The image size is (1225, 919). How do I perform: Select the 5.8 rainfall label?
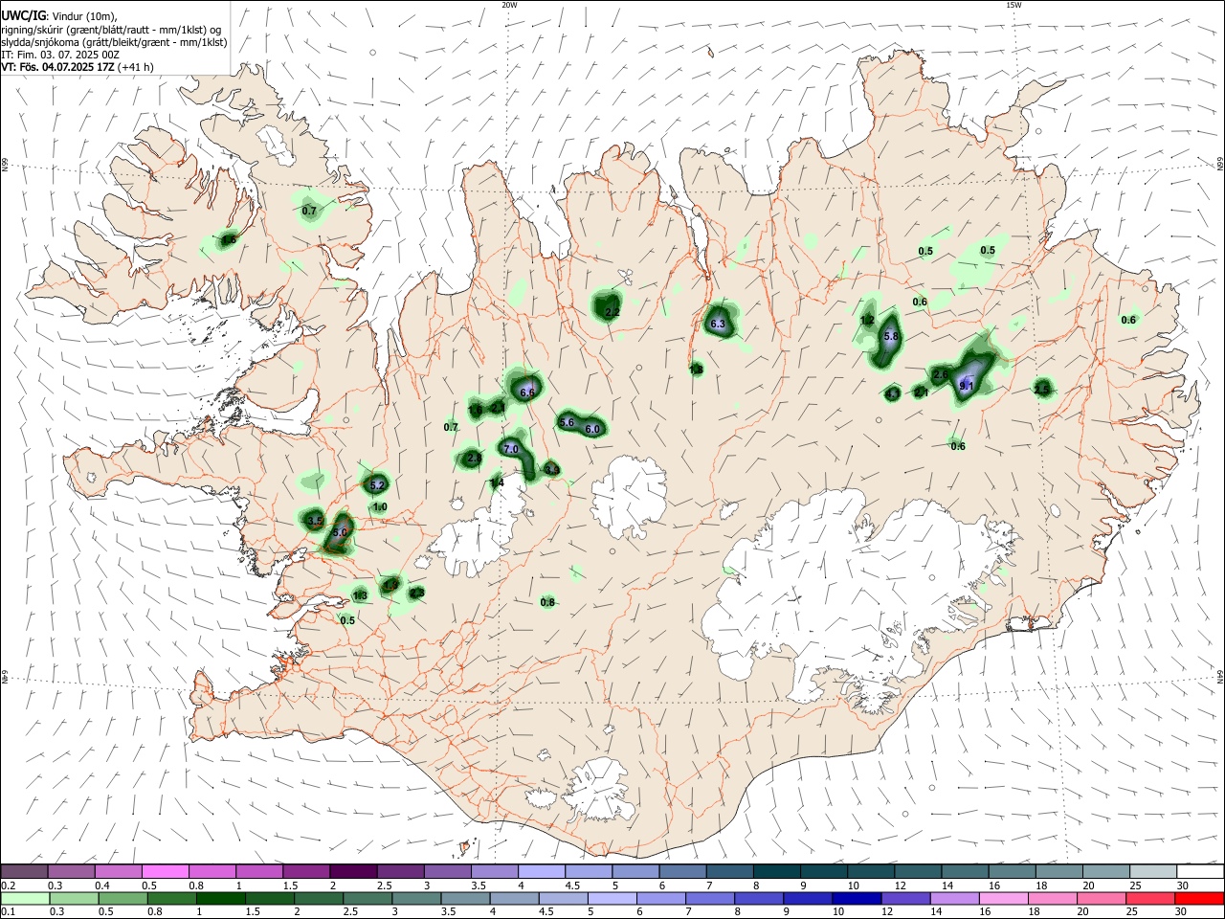click(x=892, y=337)
